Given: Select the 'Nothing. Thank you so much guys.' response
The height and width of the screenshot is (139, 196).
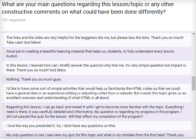Looking at the screenshot, I should click(97, 79).
